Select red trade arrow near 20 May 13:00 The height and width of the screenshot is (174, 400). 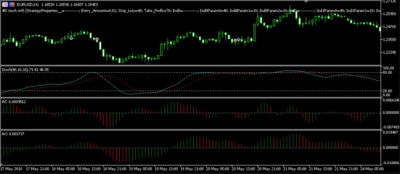[235, 40]
